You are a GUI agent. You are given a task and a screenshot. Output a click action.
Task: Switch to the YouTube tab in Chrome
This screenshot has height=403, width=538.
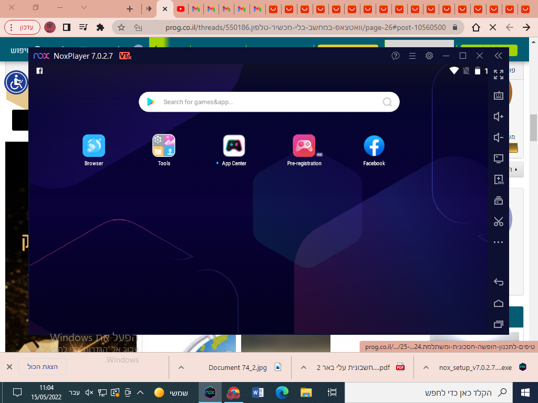click(181, 9)
